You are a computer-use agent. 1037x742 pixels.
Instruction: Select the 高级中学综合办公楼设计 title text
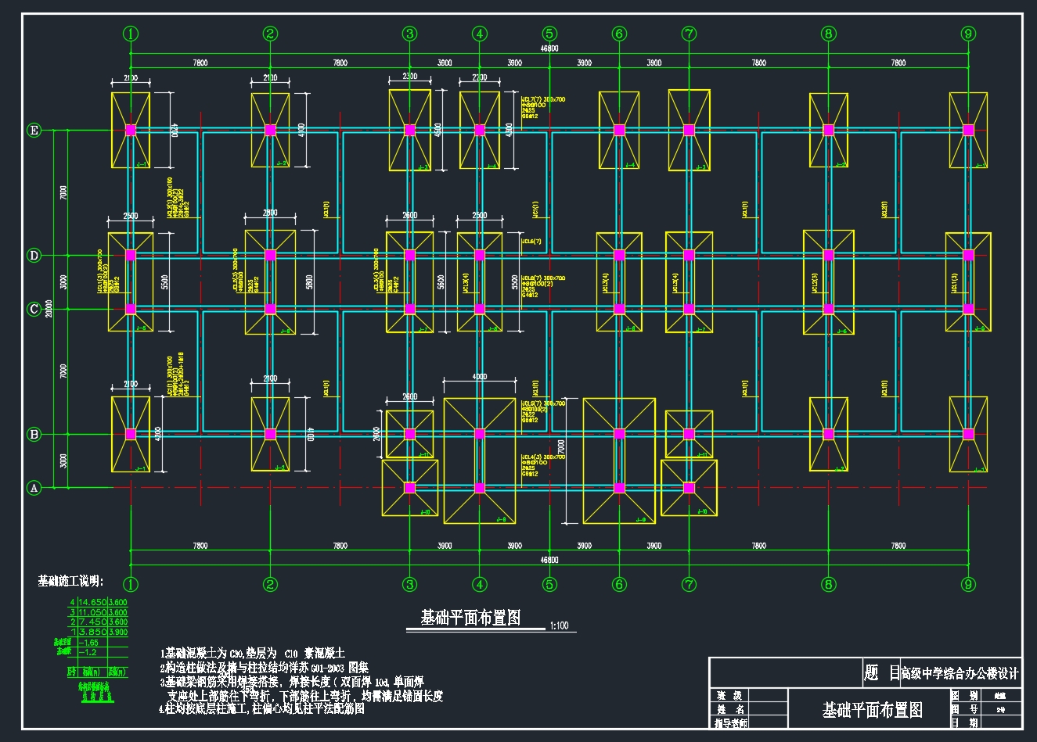pos(960,673)
